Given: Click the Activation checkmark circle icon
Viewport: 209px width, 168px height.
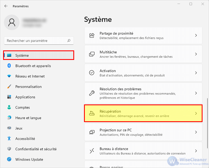Looking at the screenshot, I should coord(92,73).
